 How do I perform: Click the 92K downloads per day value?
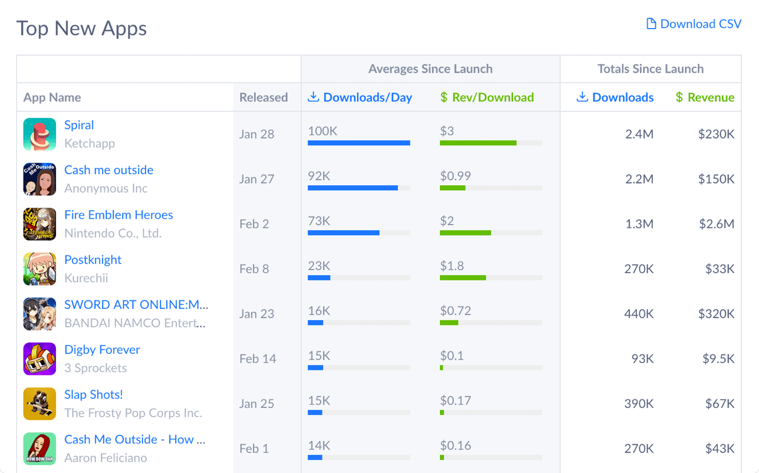[319, 176]
